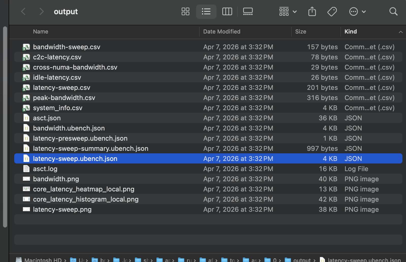This screenshot has width=406, height=262.
Task: Select latency-sweep.png thumbnail icon
Action: 26,209
